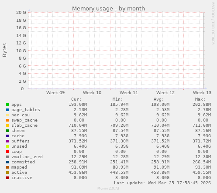Click the shmem dark green swatch
The width and height of the screenshot is (217, 193).
pos(7,131)
